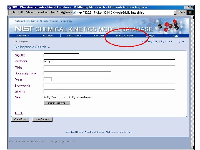Click the New Record button
Viewport: 200px width, 150px height.
click(42, 119)
